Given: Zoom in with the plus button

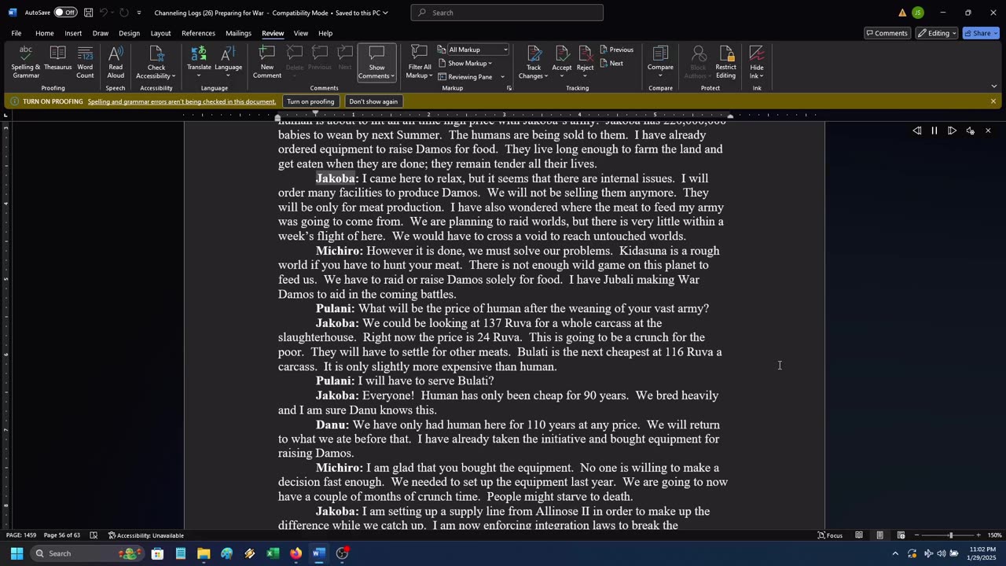Looking at the screenshot, I should (x=978, y=535).
